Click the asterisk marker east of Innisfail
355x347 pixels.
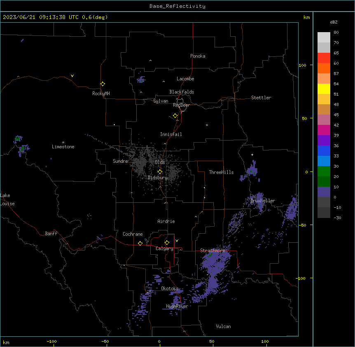[x=207, y=125]
